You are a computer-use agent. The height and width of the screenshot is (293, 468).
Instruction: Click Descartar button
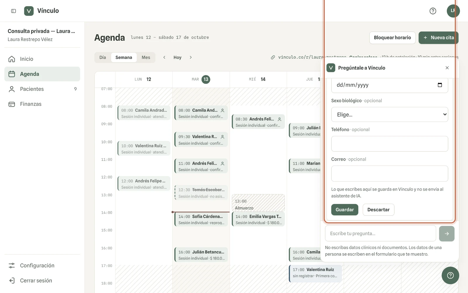378,210
